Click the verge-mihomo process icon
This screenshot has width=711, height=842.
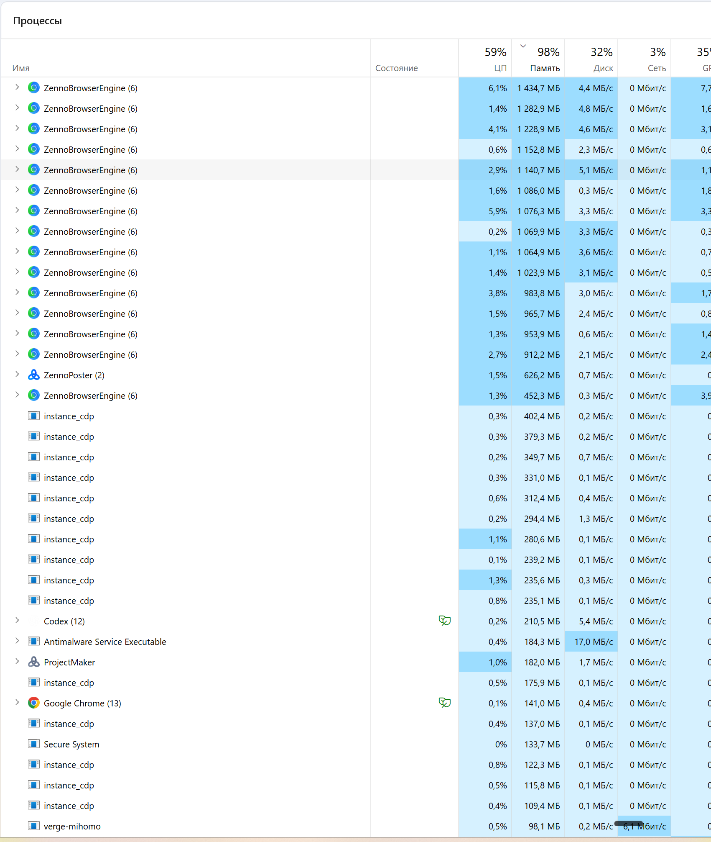[x=34, y=826]
